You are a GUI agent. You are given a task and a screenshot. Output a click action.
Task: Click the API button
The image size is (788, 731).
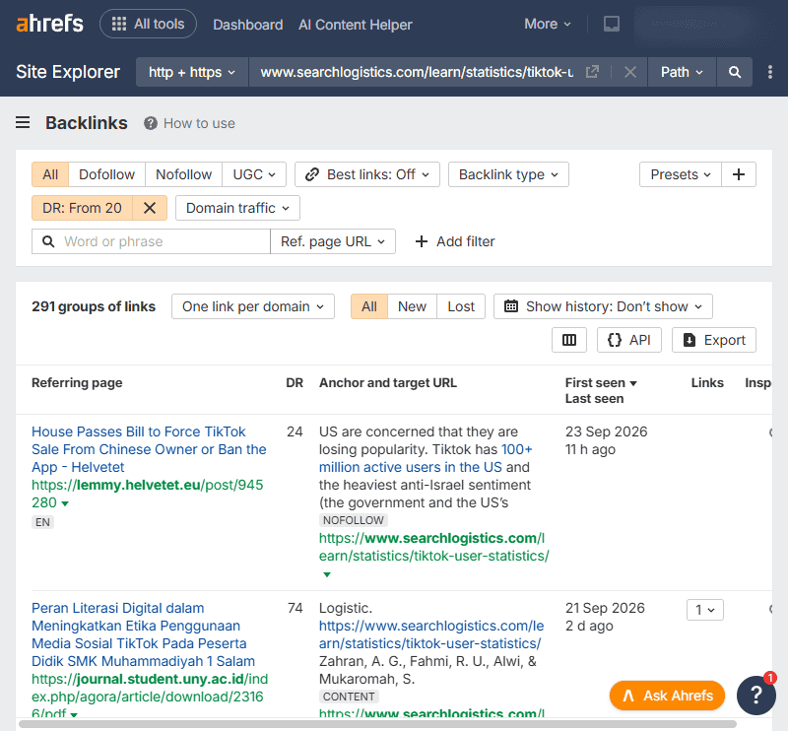tap(629, 340)
